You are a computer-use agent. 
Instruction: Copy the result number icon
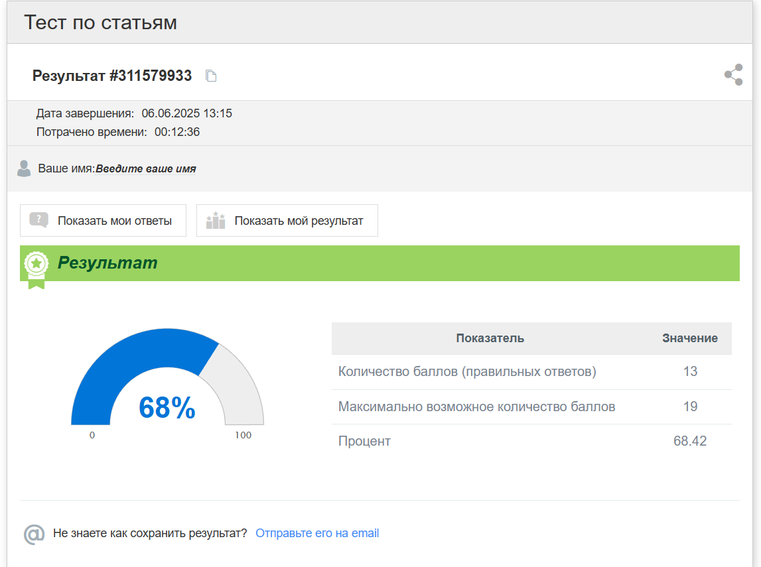(211, 76)
